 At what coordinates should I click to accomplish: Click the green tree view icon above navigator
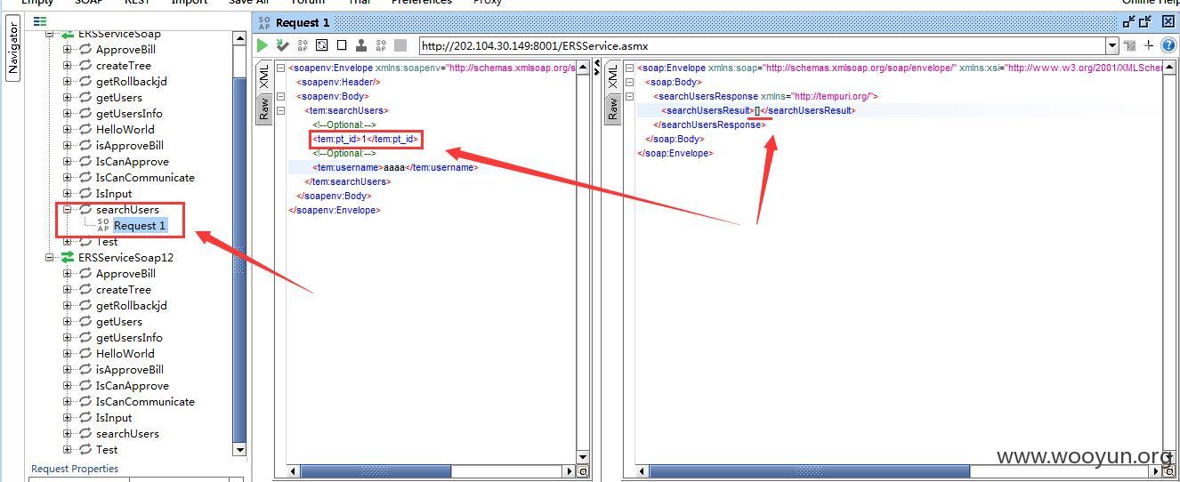tap(40, 21)
